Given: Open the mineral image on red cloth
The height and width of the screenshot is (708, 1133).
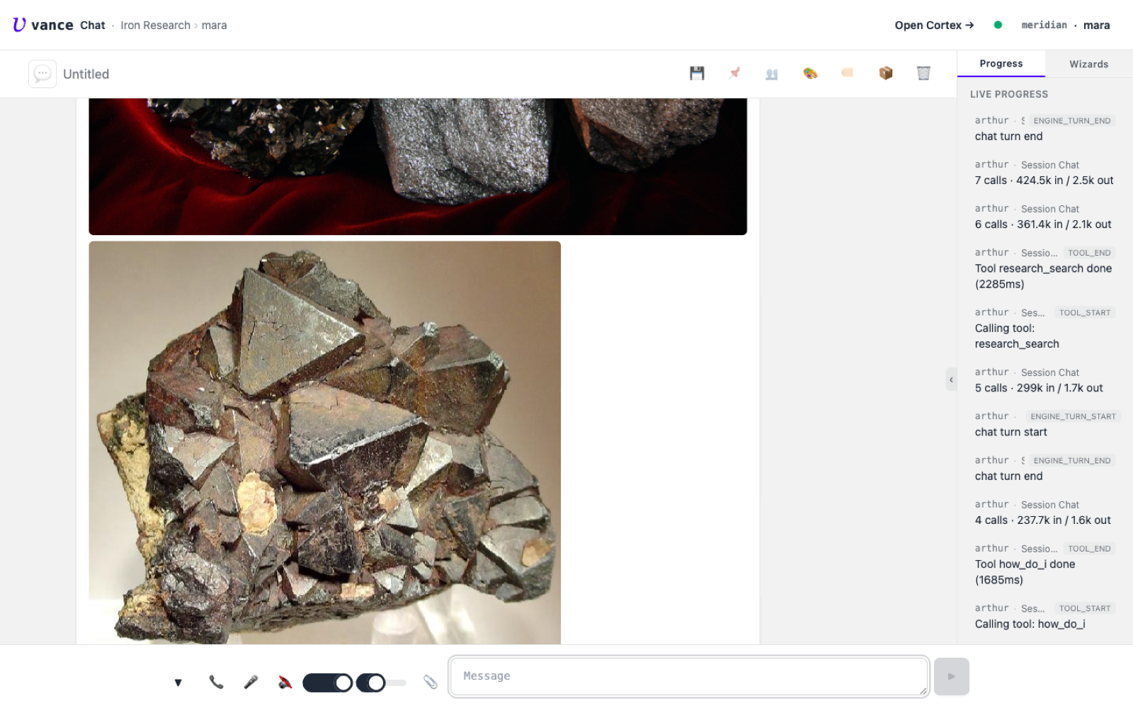Looking at the screenshot, I should (418, 166).
